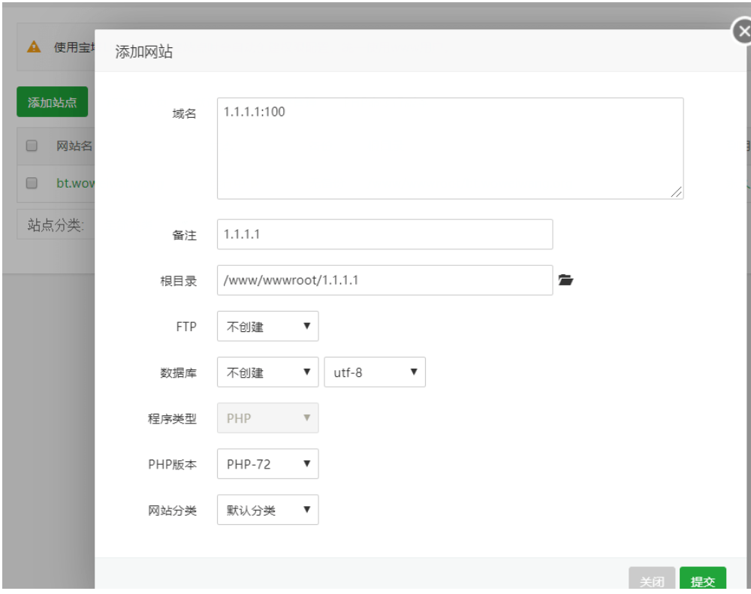This screenshot has width=751, height=594.
Task: Click the 关闭 button in dialog footer
Action: tap(651, 580)
